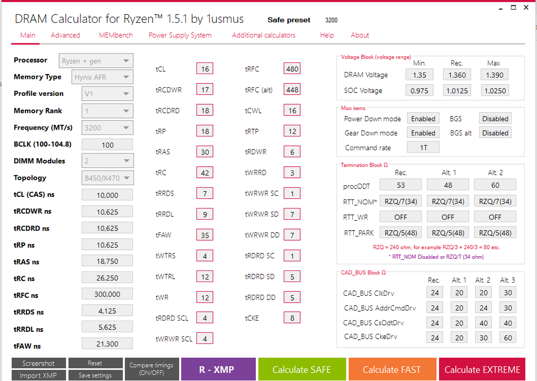The width and height of the screenshot is (537, 381).
Task: Expand the DIMM Modules dropdown
Action: click(108, 161)
